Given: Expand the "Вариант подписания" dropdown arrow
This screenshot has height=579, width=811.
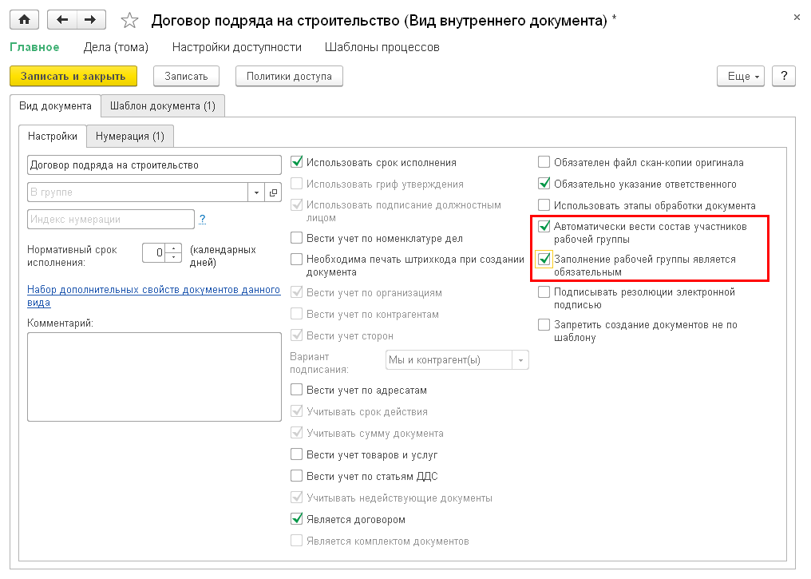Looking at the screenshot, I should pyautogui.click(x=521, y=360).
